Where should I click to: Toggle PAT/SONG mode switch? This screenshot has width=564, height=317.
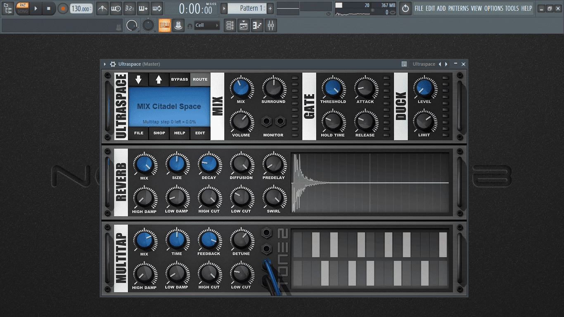click(22, 8)
